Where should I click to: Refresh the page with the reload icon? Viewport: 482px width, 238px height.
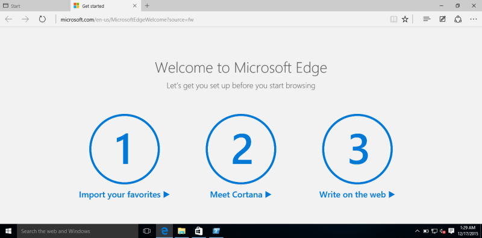pos(42,19)
